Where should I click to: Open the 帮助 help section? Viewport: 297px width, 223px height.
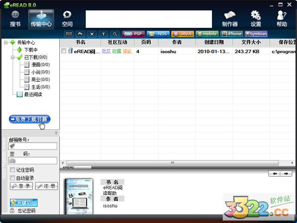282,19
